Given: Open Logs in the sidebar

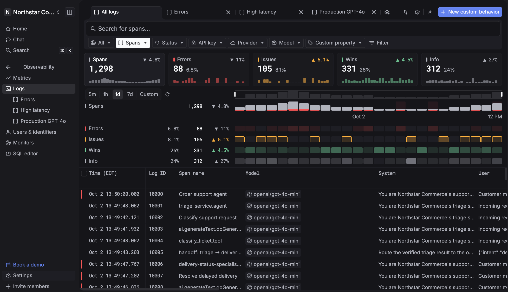Looking at the screenshot, I should [x=39, y=88].
